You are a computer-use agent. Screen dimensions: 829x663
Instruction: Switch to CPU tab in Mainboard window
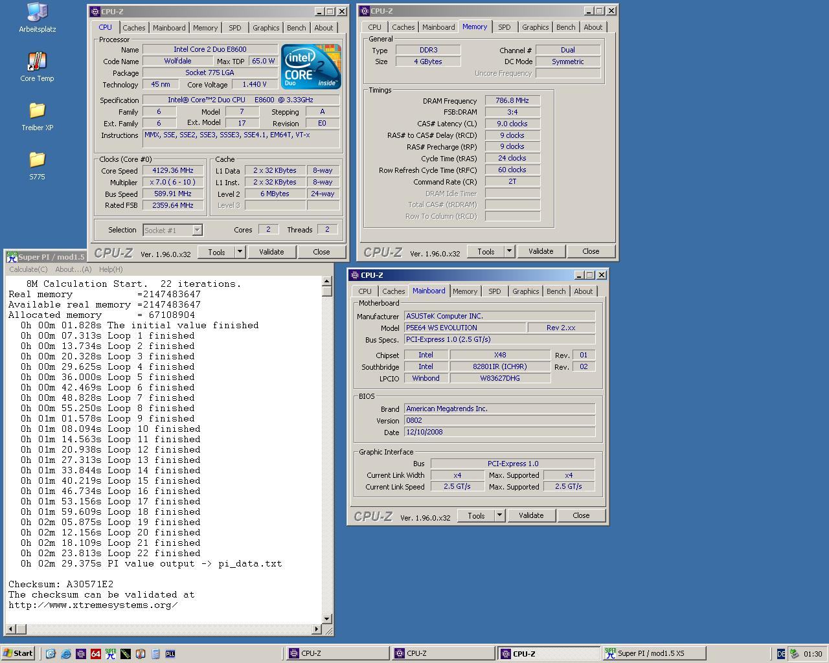click(365, 291)
